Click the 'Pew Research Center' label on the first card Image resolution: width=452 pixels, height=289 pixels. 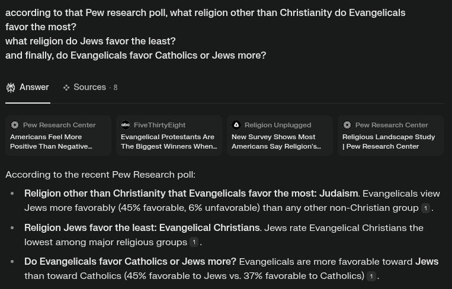(59, 125)
